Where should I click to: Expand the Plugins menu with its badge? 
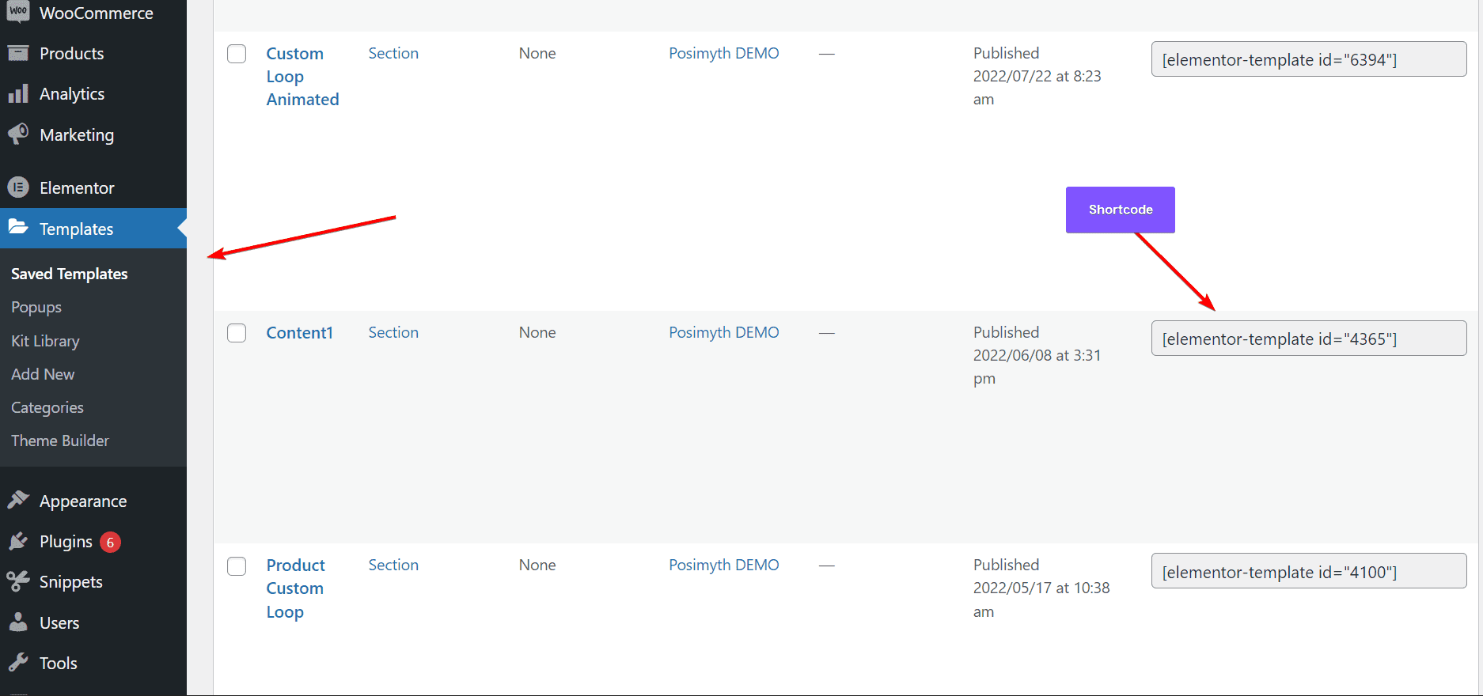coord(66,541)
